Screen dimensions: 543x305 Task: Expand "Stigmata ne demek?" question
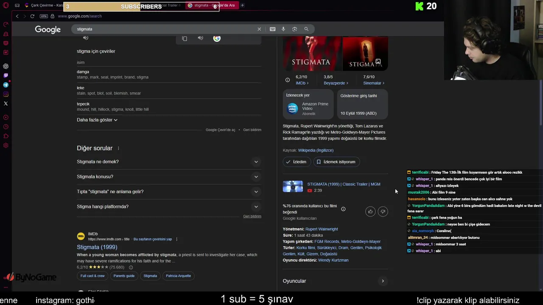169,162
